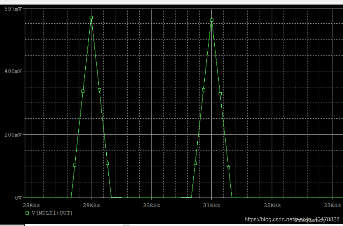Click the peak marker at 29KHz
The width and height of the screenshot is (343, 226).
click(x=91, y=17)
